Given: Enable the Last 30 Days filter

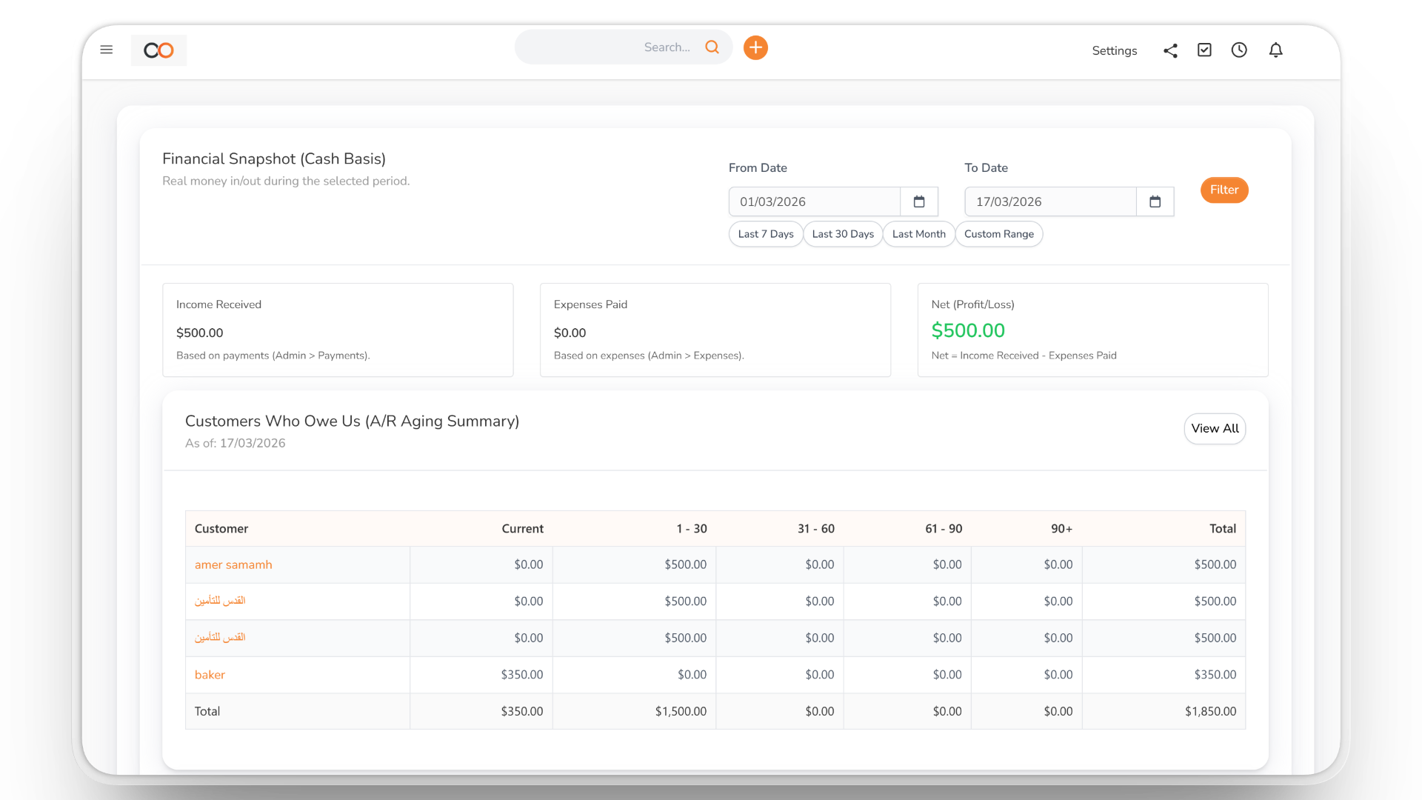Looking at the screenshot, I should [x=842, y=233].
